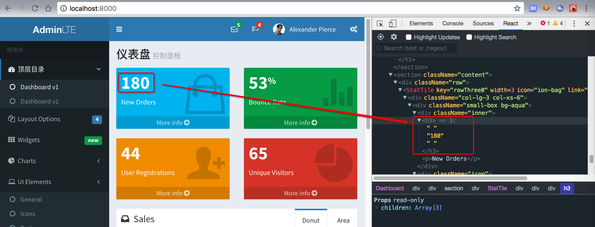
Task: Go to the browser home page
Action: click(x=48, y=8)
